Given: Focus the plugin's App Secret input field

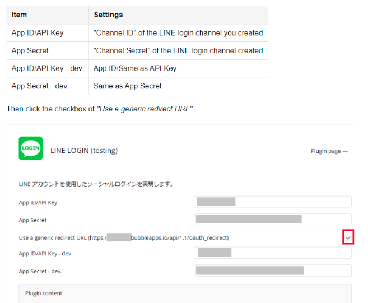Looking at the screenshot, I should (x=273, y=220).
